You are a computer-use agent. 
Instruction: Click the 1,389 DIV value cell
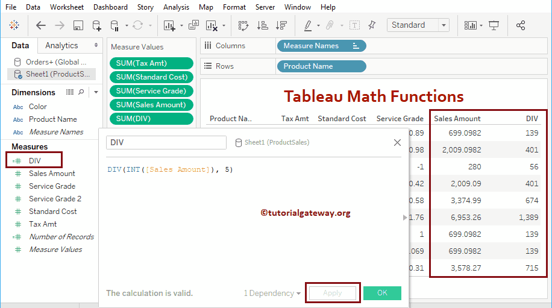[x=528, y=217]
